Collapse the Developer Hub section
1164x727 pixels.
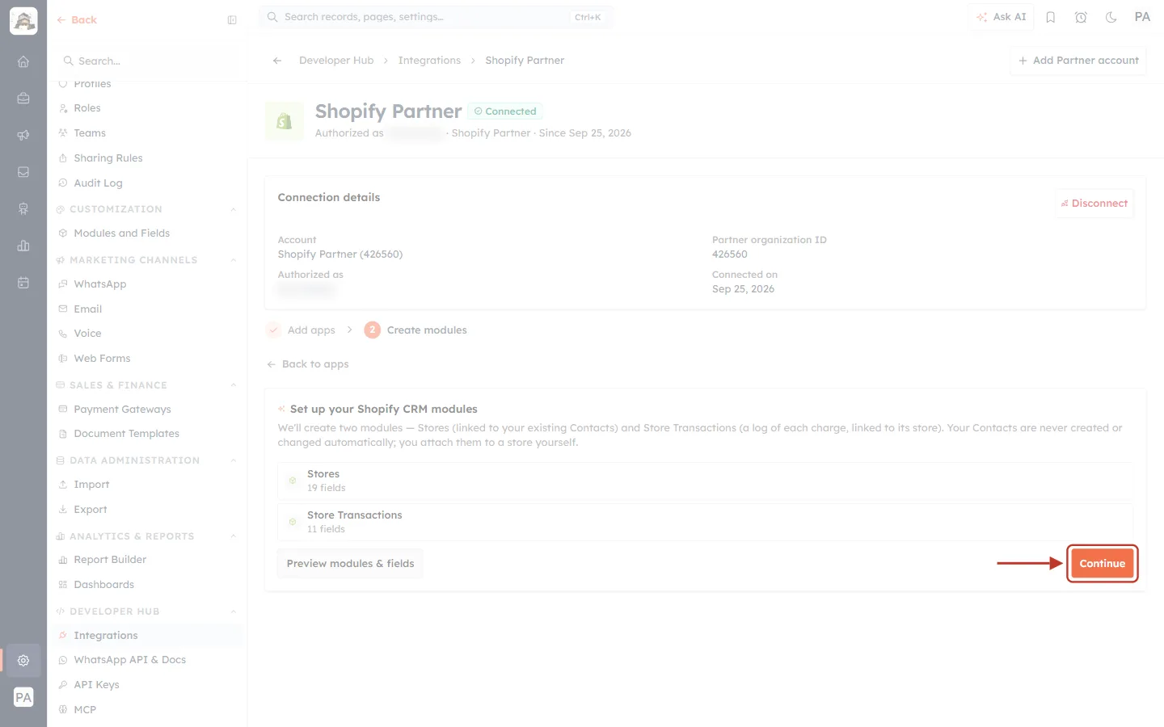[x=233, y=611]
